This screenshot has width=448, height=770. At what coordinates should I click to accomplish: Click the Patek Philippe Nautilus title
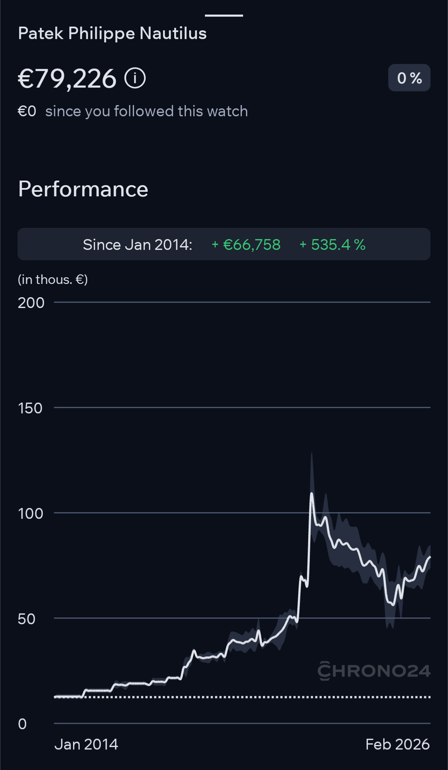[x=112, y=33]
